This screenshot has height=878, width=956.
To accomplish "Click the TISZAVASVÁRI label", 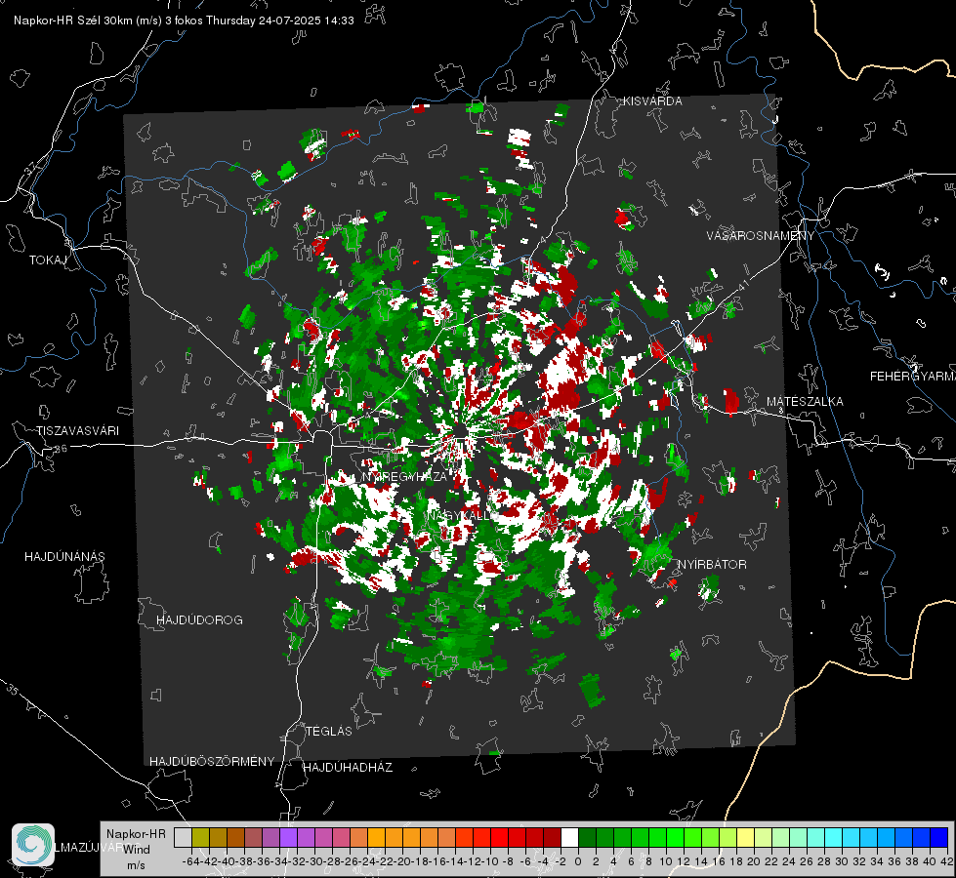I will (x=78, y=431).
